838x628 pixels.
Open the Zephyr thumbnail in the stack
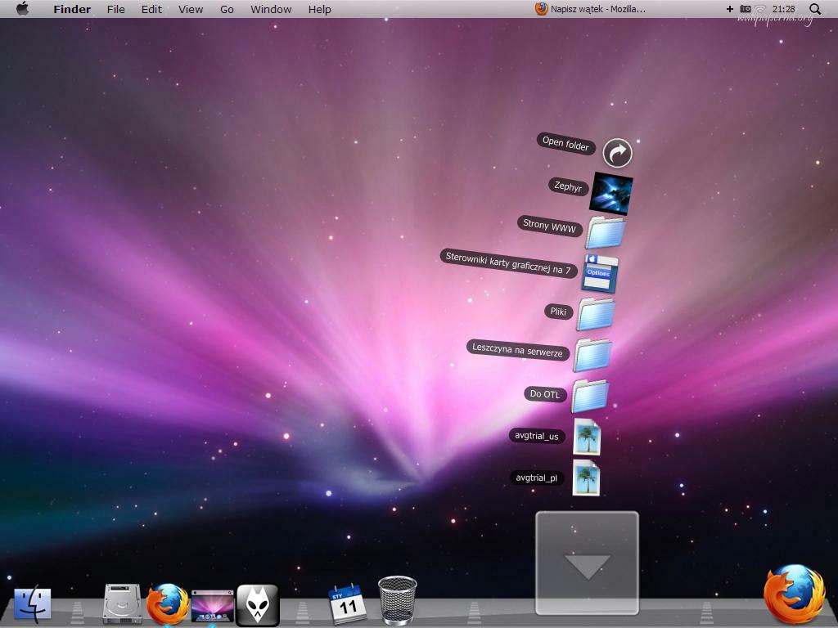click(x=611, y=193)
